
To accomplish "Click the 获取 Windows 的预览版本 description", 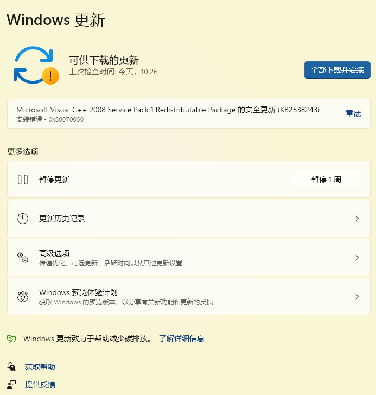I will [126, 302].
